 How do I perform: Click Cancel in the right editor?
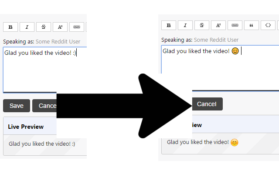[x=207, y=104]
